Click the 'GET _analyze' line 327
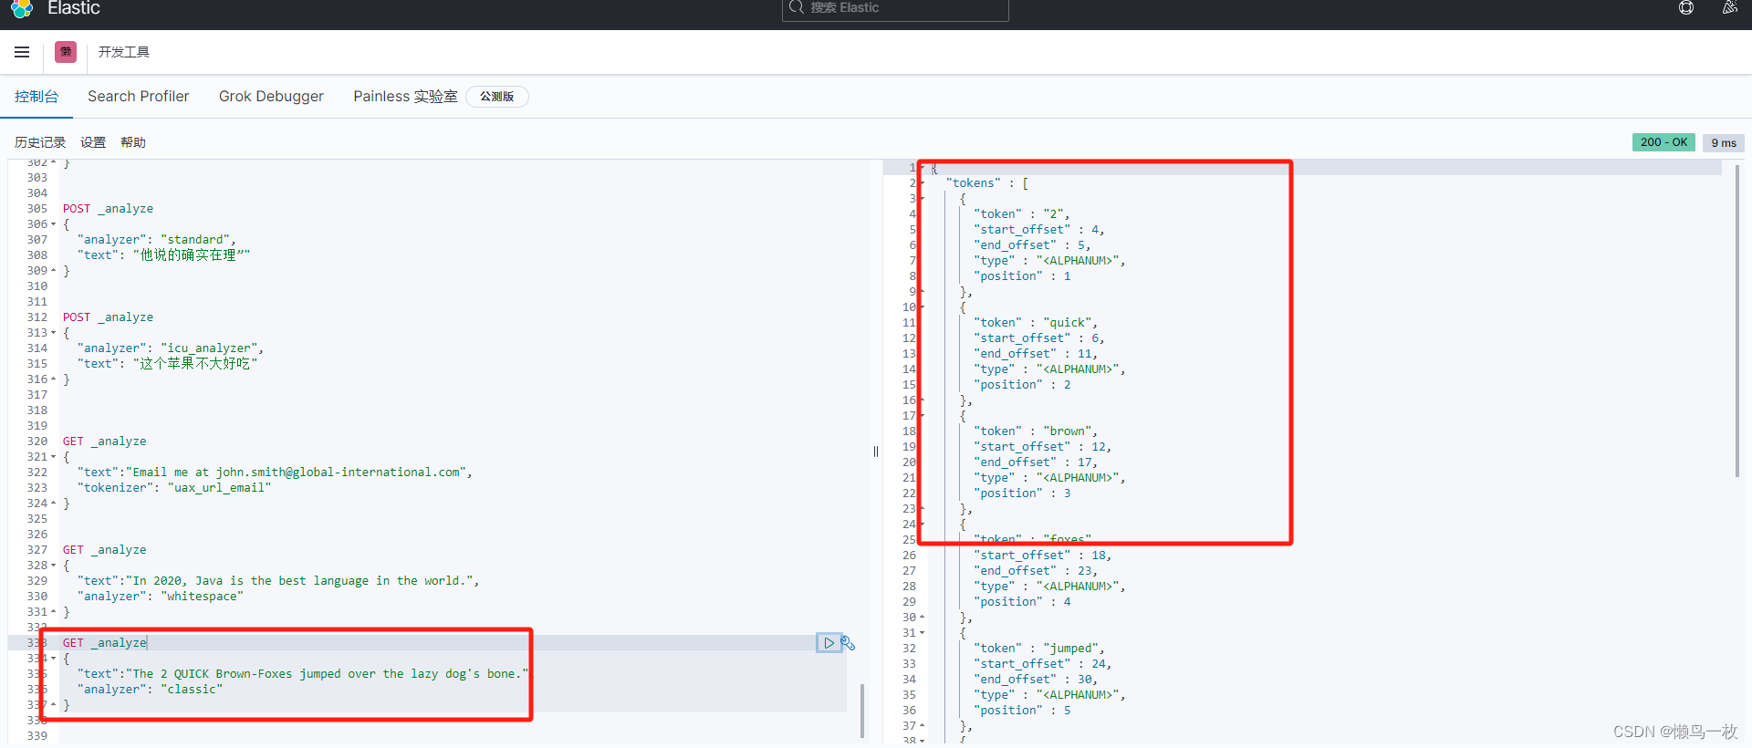 click(104, 550)
